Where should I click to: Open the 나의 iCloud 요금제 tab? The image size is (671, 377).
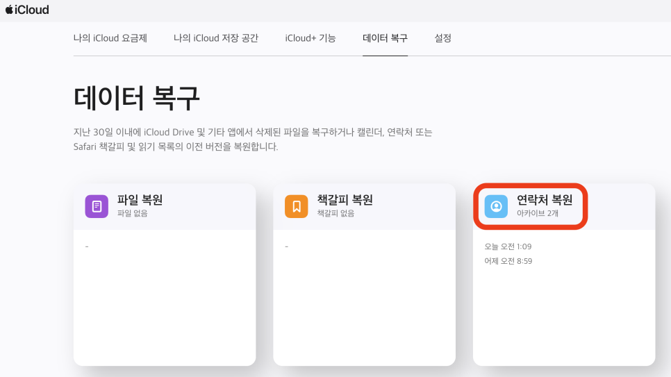click(110, 38)
